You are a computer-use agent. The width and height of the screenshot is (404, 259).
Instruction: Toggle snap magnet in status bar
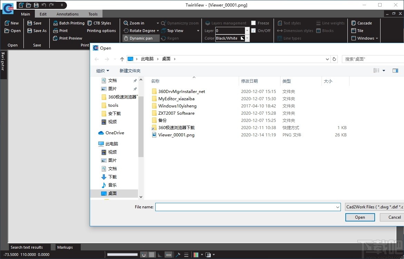[144, 255]
